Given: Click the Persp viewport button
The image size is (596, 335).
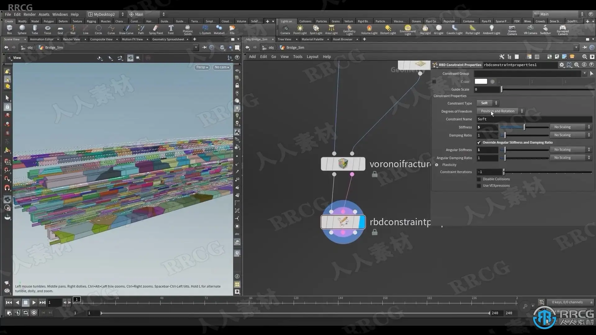Looking at the screenshot, I should pos(202,67).
